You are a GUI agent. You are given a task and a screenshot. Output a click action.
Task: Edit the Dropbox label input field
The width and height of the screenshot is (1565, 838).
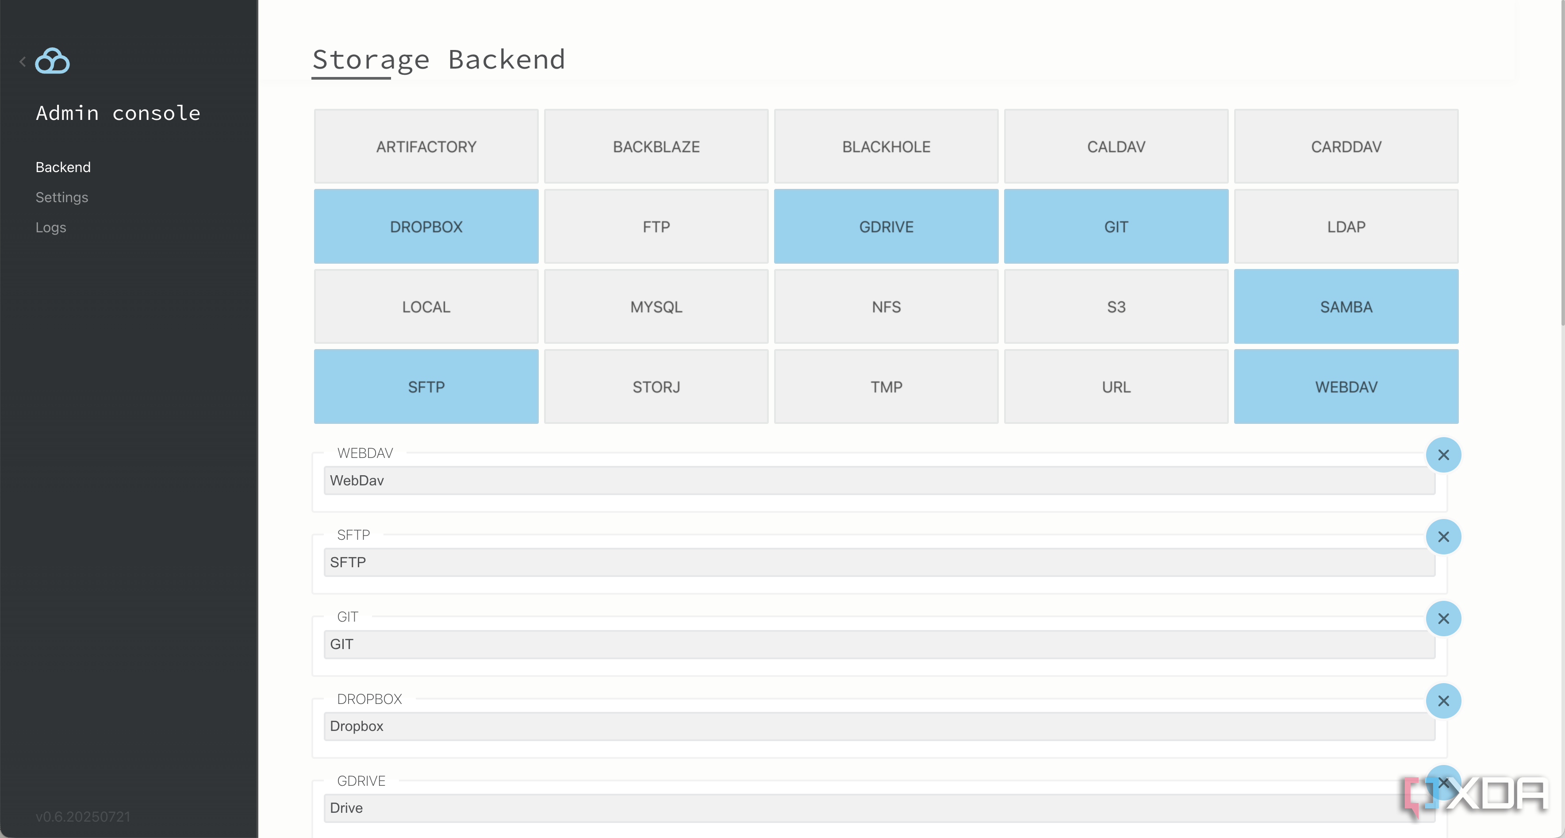tap(879, 726)
